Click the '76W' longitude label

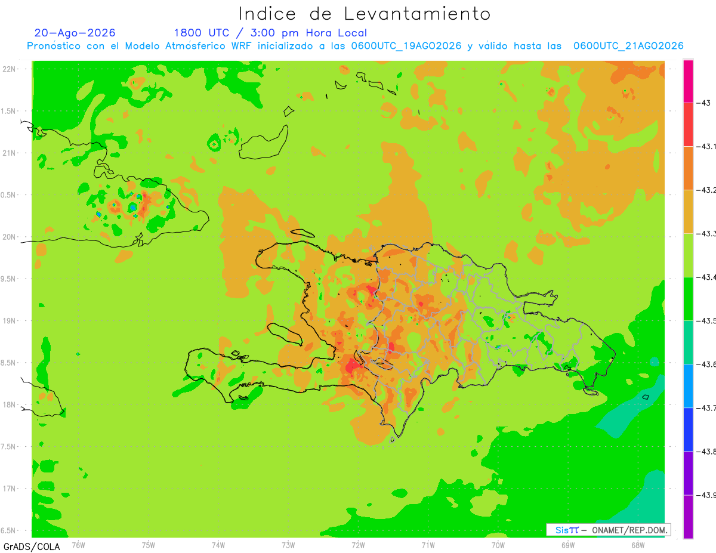[78, 545]
